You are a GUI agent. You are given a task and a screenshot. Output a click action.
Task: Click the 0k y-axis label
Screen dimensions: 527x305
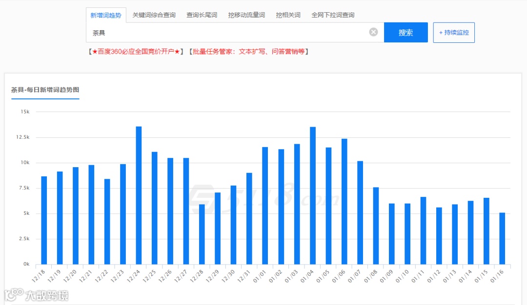[x=26, y=264]
